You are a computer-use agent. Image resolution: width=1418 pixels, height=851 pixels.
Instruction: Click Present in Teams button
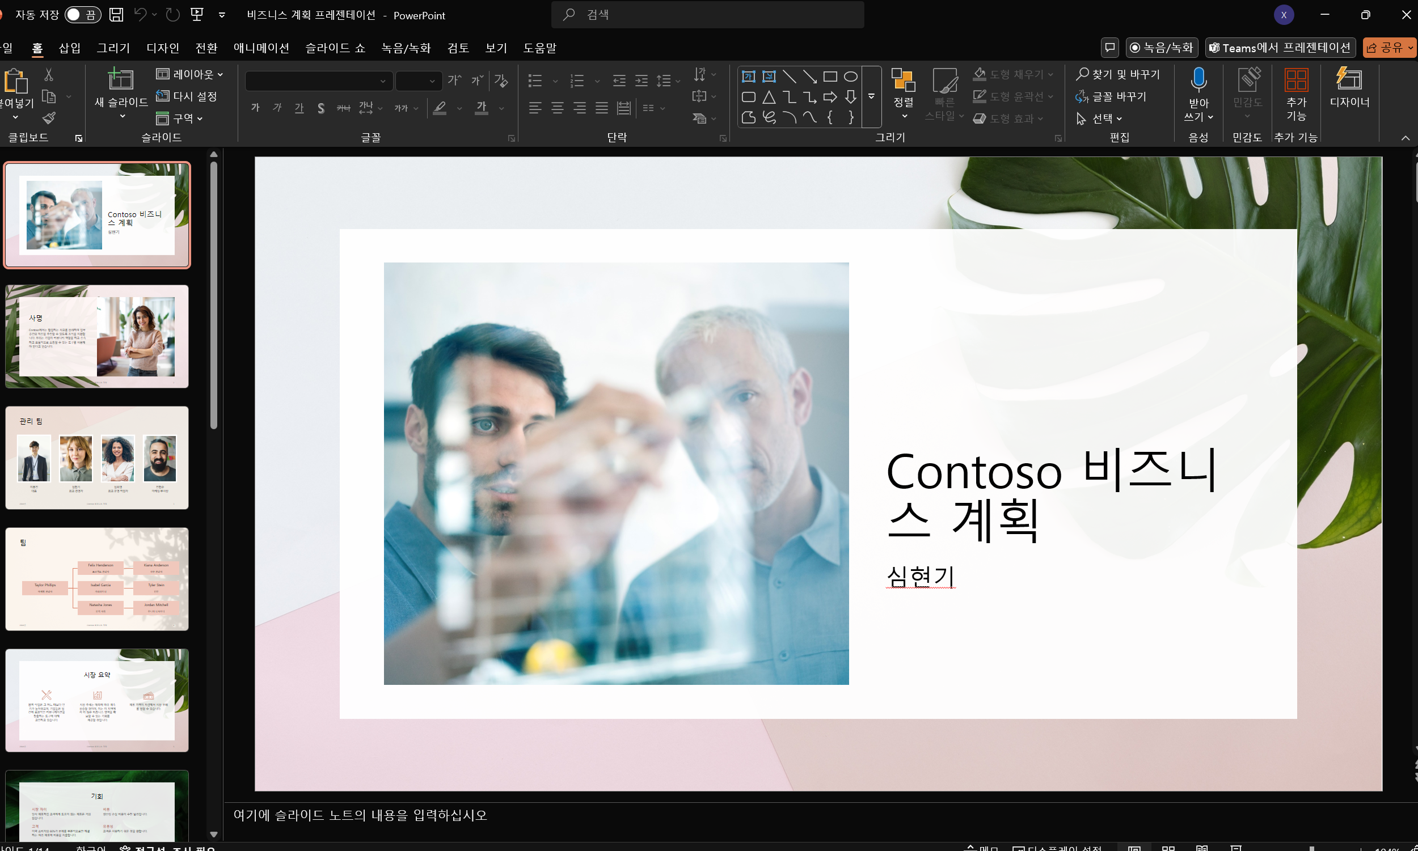[1280, 48]
